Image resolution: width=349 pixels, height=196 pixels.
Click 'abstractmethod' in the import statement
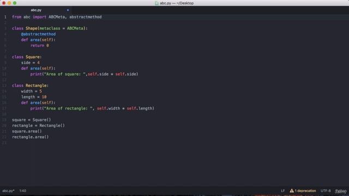pos(86,17)
